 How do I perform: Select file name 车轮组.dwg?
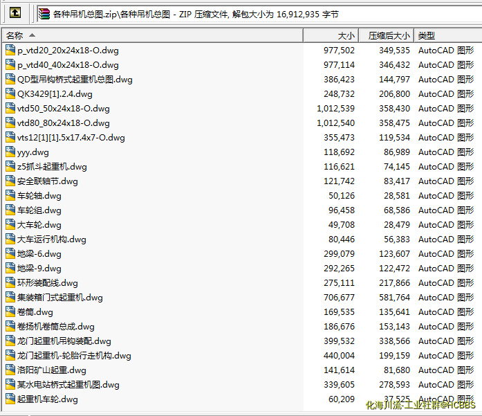click(x=39, y=210)
